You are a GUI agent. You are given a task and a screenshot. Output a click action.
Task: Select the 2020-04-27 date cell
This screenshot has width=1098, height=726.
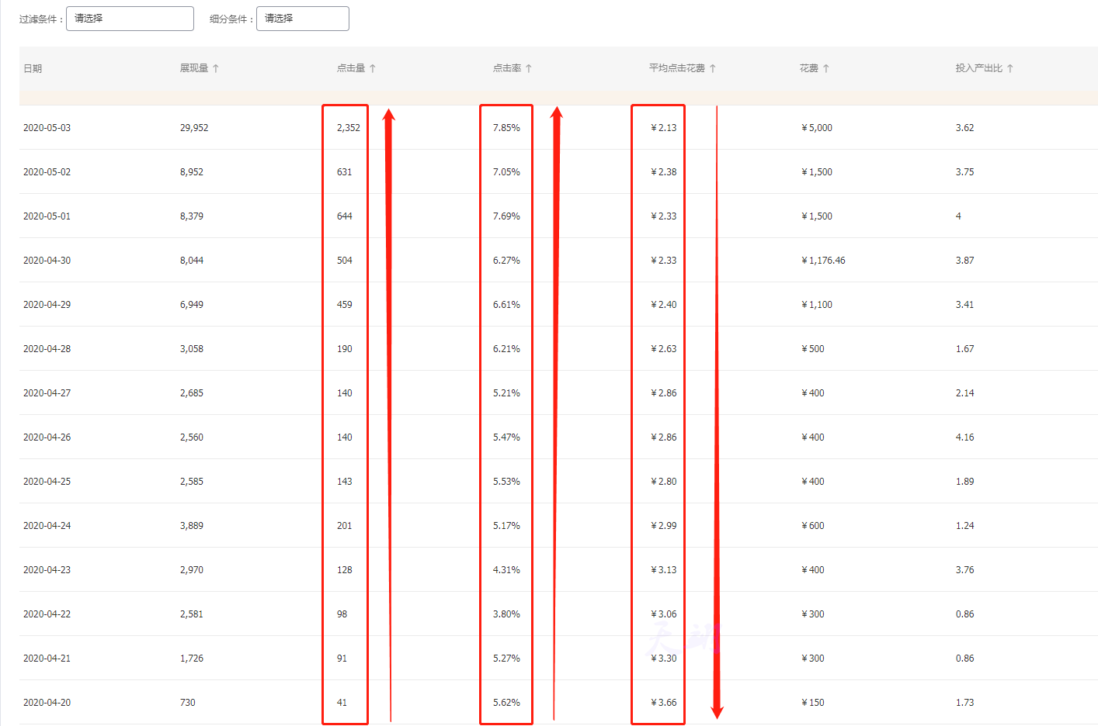tap(47, 393)
